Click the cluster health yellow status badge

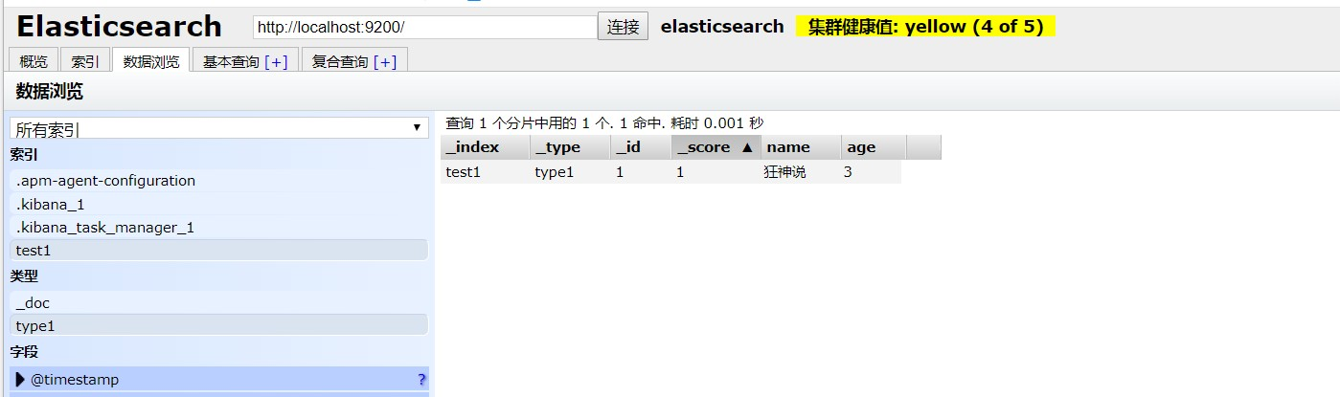(924, 27)
